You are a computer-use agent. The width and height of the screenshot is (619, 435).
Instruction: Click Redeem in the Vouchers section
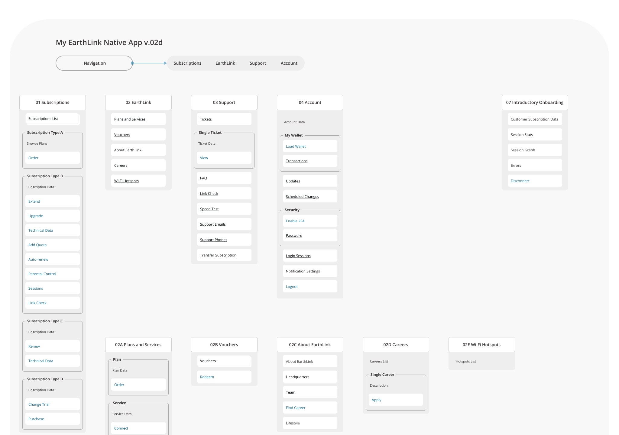pyautogui.click(x=207, y=377)
